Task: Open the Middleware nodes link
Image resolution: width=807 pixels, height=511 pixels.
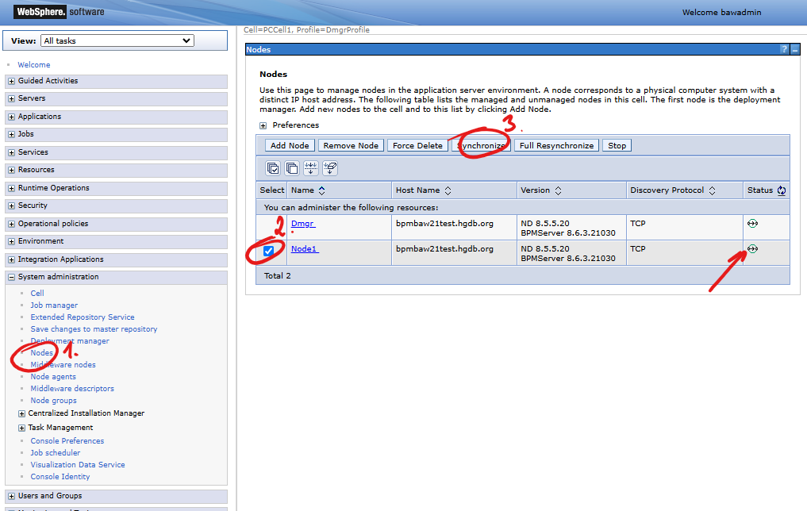Action: (63, 365)
